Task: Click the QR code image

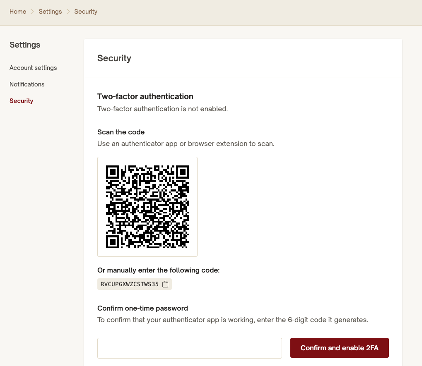Action: coord(147,206)
